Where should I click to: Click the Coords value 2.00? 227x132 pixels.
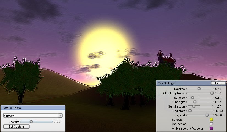[57, 122]
